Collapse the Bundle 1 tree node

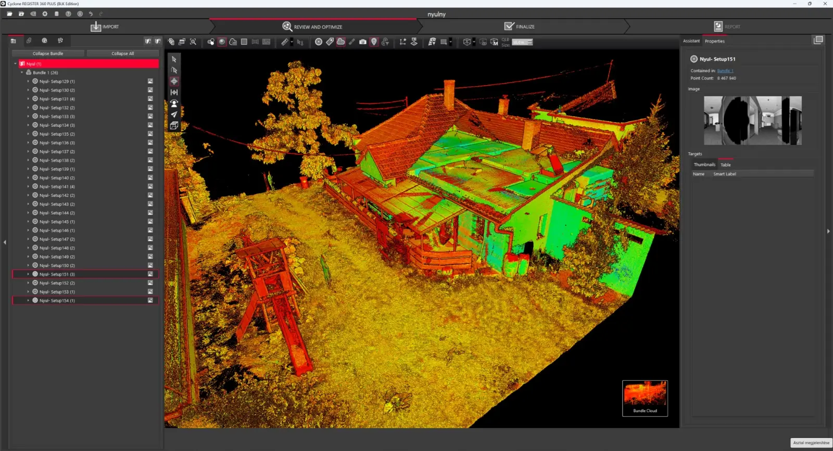(x=22, y=73)
